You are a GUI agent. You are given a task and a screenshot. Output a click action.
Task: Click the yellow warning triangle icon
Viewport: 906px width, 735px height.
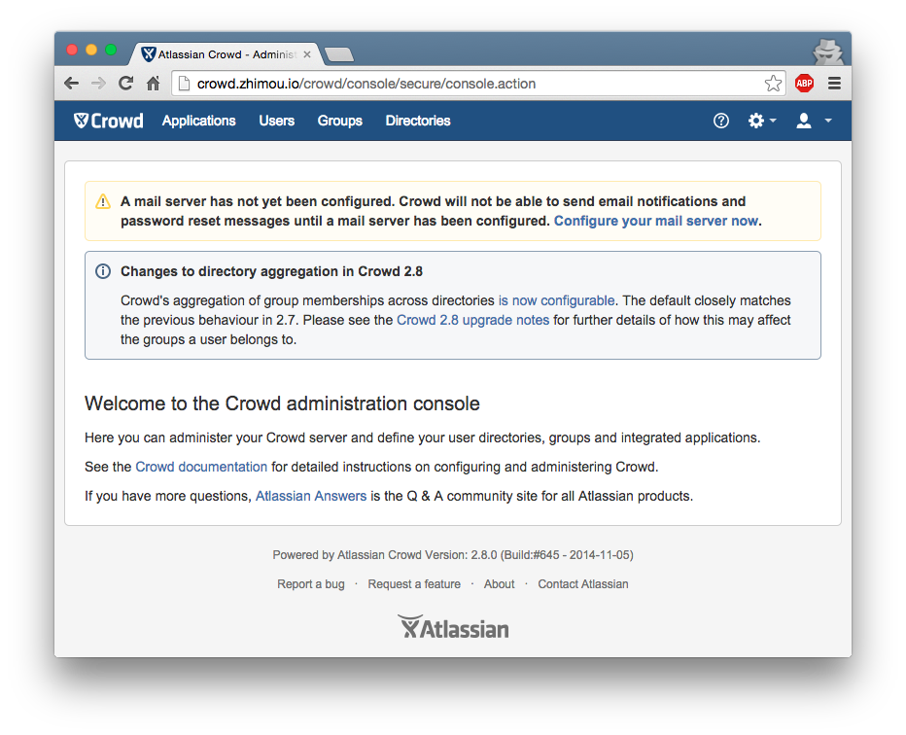click(103, 201)
